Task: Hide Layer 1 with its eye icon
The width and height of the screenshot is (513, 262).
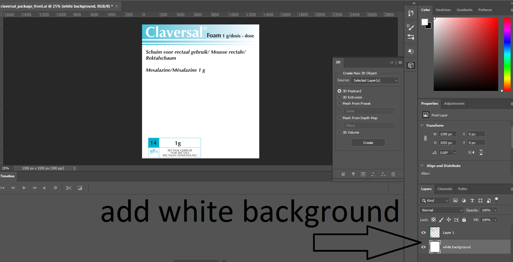Action: point(424,233)
